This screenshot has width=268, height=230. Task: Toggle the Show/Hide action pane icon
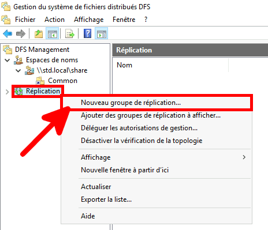pyautogui.click(x=101, y=34)
